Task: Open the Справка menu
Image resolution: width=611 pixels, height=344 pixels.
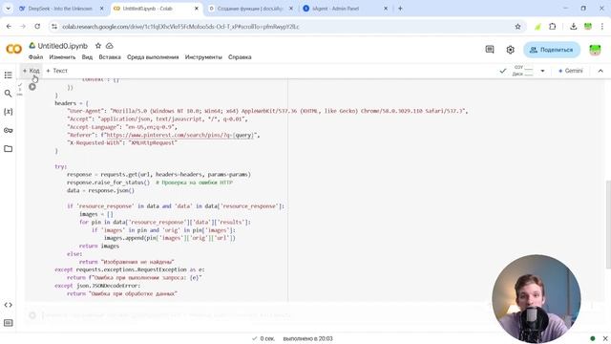Action: 240,57
